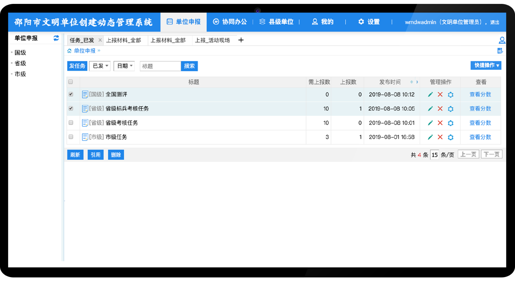Open 查看分数 link for 市级任务
Screen dimensions: 515x281
pos(480,137)
